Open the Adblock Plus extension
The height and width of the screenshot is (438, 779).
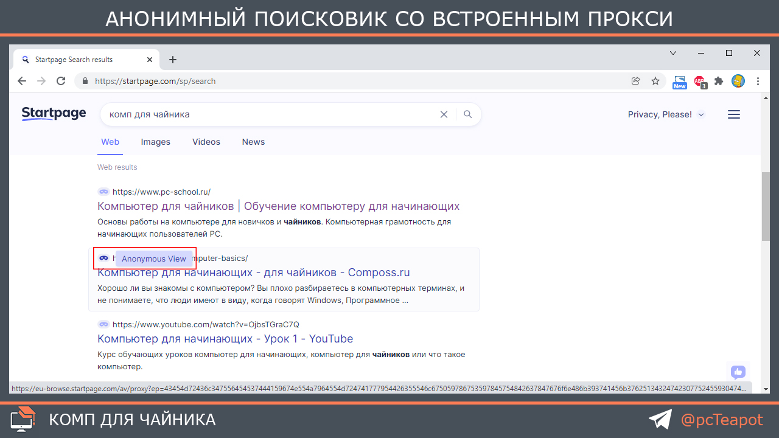700,82
